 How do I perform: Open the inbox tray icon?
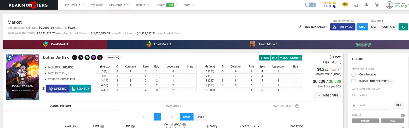tap(356, 5)
